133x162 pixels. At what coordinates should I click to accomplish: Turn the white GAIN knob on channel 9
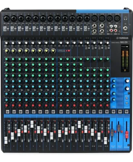click(61, 43)
